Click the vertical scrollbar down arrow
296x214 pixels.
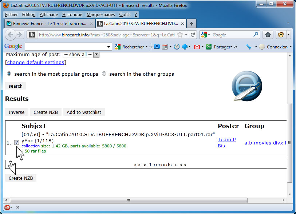289,194
